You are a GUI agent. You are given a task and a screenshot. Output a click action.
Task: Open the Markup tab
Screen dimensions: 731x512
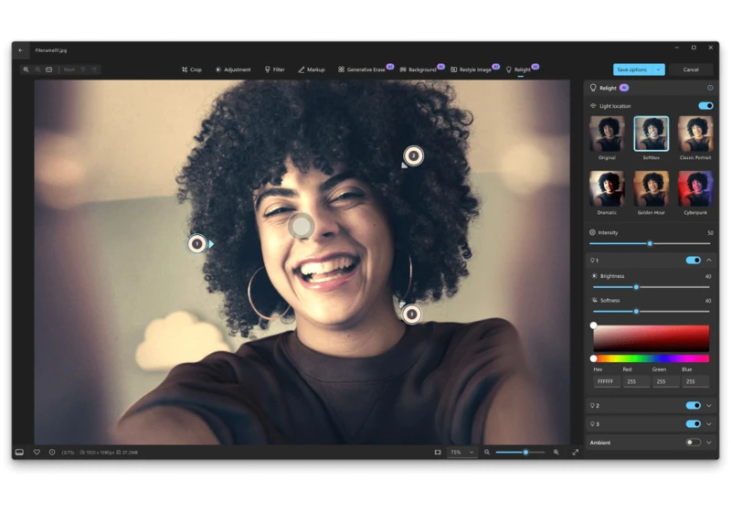pyautogui.click(x=312, y=69)
